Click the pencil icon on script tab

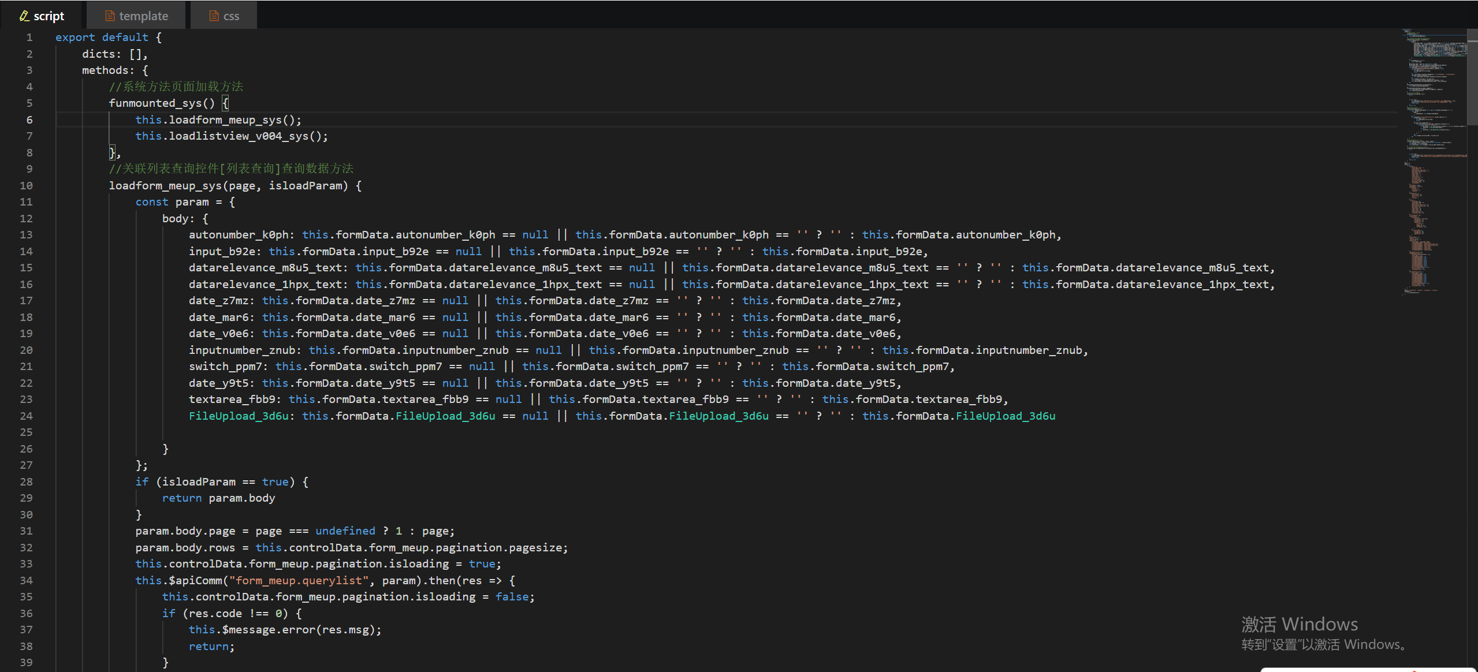coord(24,16)
